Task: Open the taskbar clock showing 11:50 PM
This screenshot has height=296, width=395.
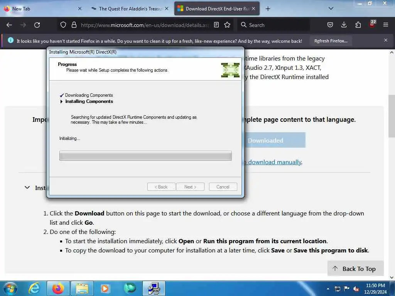Action: click(375, 288)
